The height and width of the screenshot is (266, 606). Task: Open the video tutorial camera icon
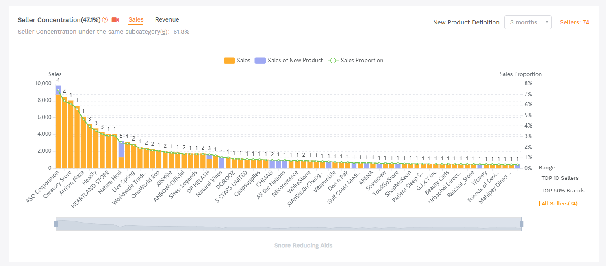(115, 20)
